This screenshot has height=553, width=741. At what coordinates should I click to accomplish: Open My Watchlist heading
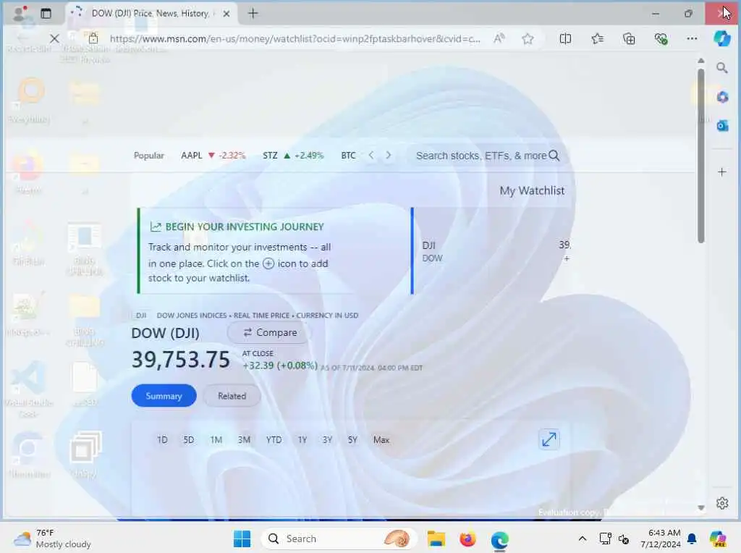[532, 190]
